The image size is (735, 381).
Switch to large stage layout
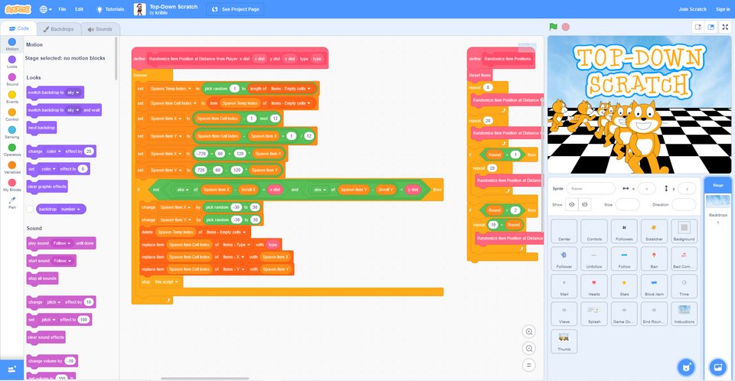click(710, 27)
